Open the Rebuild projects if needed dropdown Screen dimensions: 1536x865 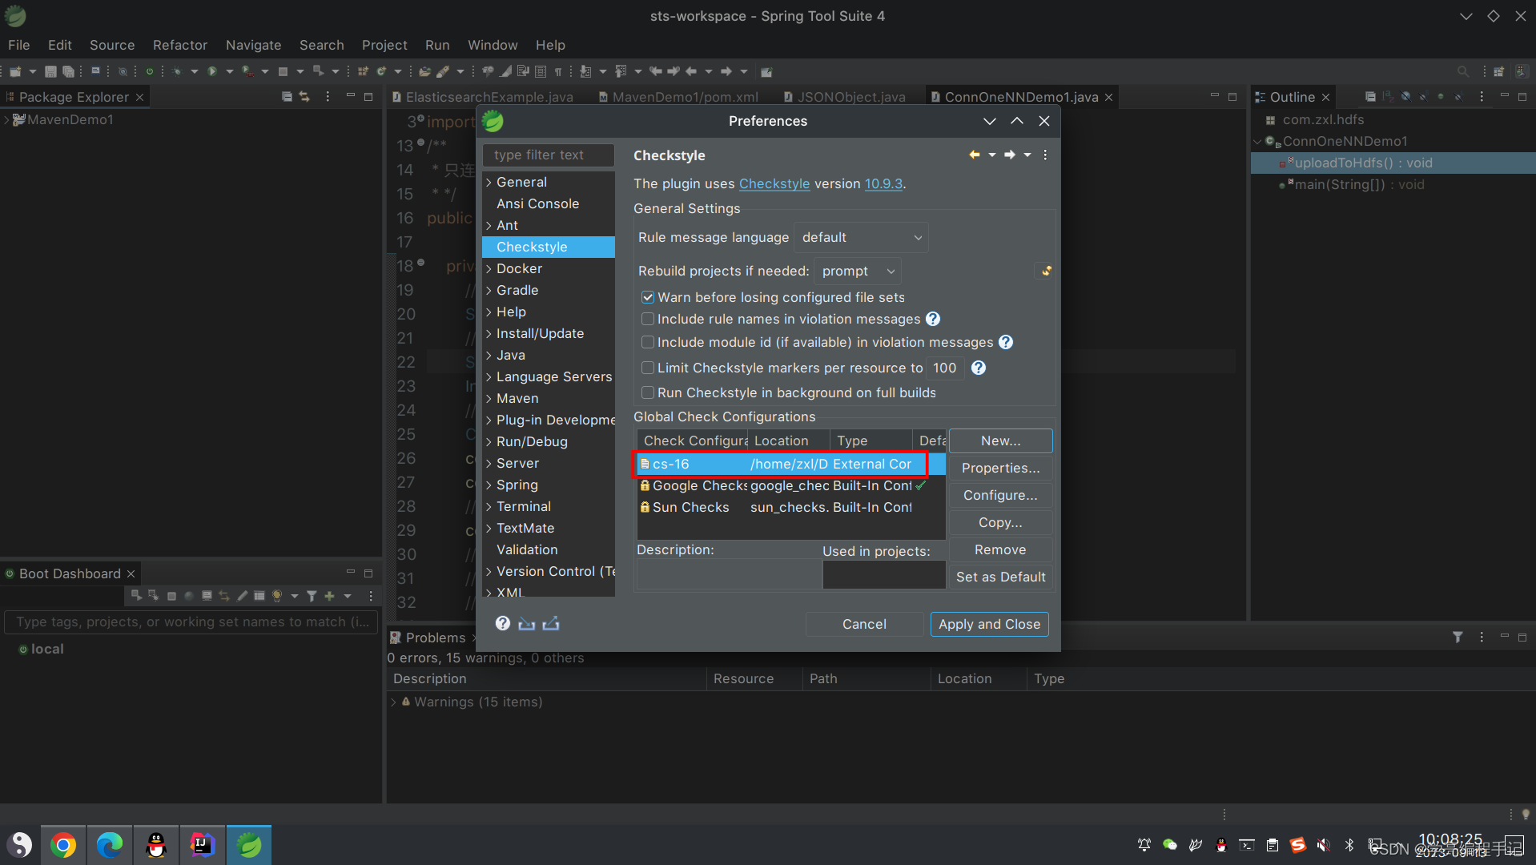[x=857, y=271]
